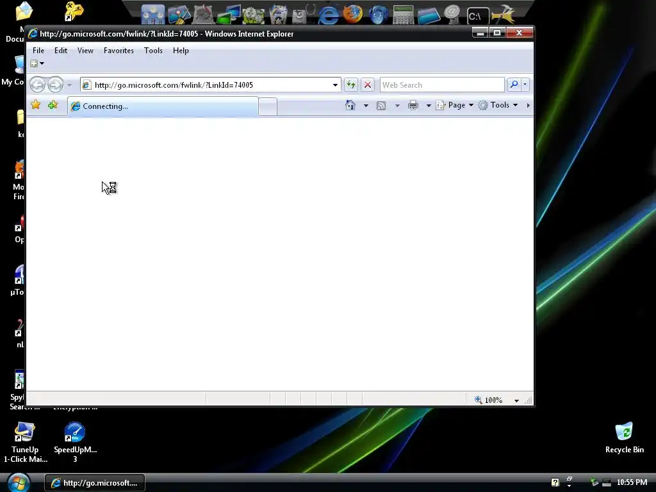Open the File menu
Viewport: 656px width, 492px height.
coord(38,51)
